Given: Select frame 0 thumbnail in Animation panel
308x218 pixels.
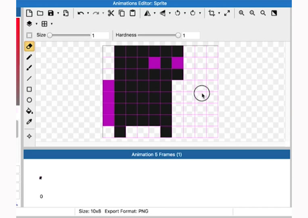Looking at the screenshot, I should click(x=41, y=178).
